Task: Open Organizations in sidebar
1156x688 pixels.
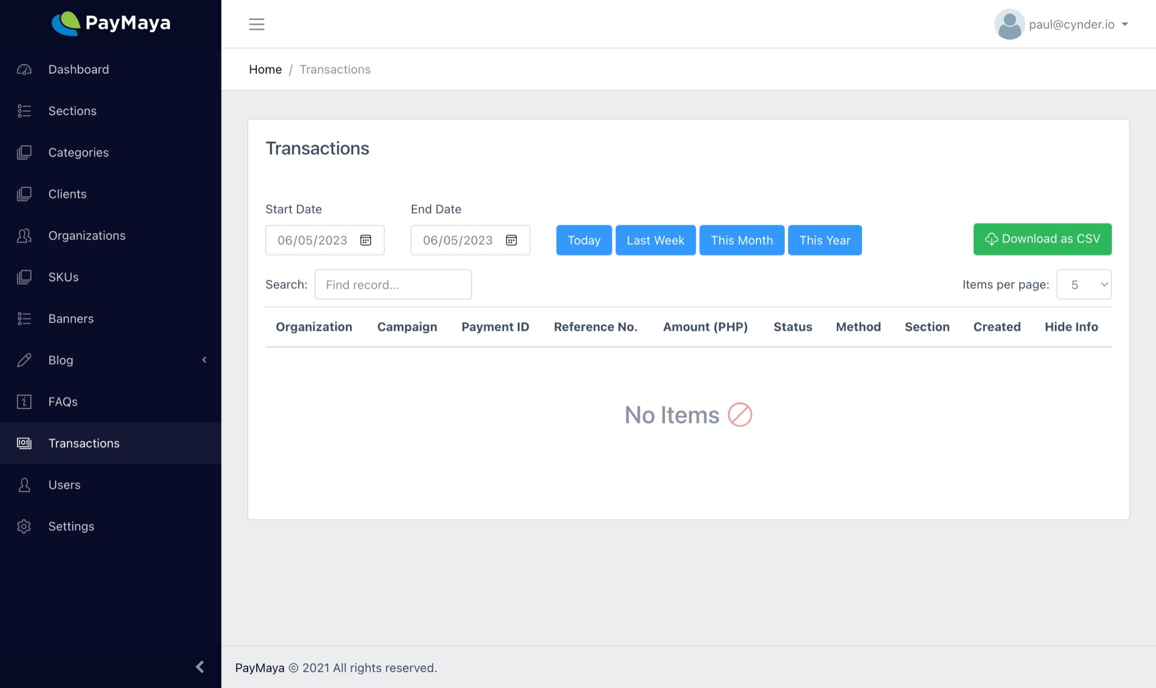Action: [111, 236]
